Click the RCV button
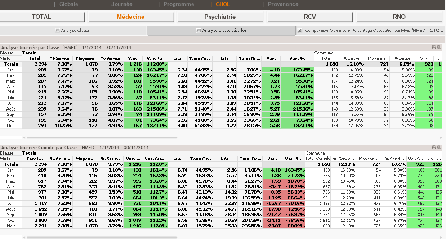Image resolution: width=446 pixels, height=239 pixels. [x=310, y=17]
